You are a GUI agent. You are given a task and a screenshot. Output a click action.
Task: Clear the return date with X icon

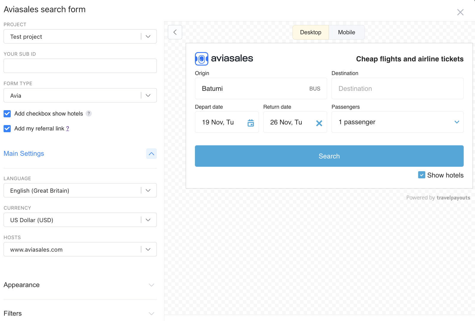[319, 123]
